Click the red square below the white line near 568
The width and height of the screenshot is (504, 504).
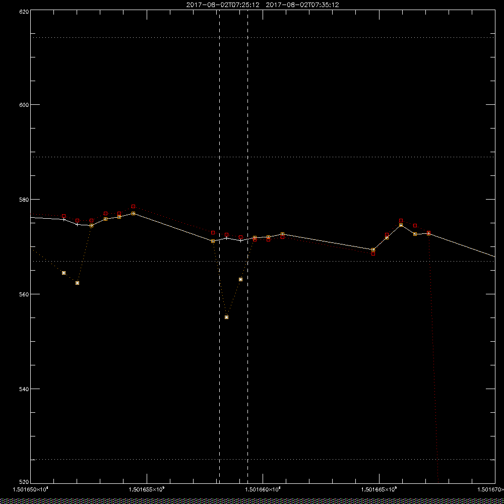pyautogui.click(x=373, y=254)
